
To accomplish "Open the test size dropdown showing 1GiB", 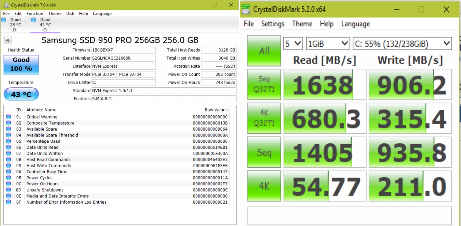I will click(x=328, y=44).
